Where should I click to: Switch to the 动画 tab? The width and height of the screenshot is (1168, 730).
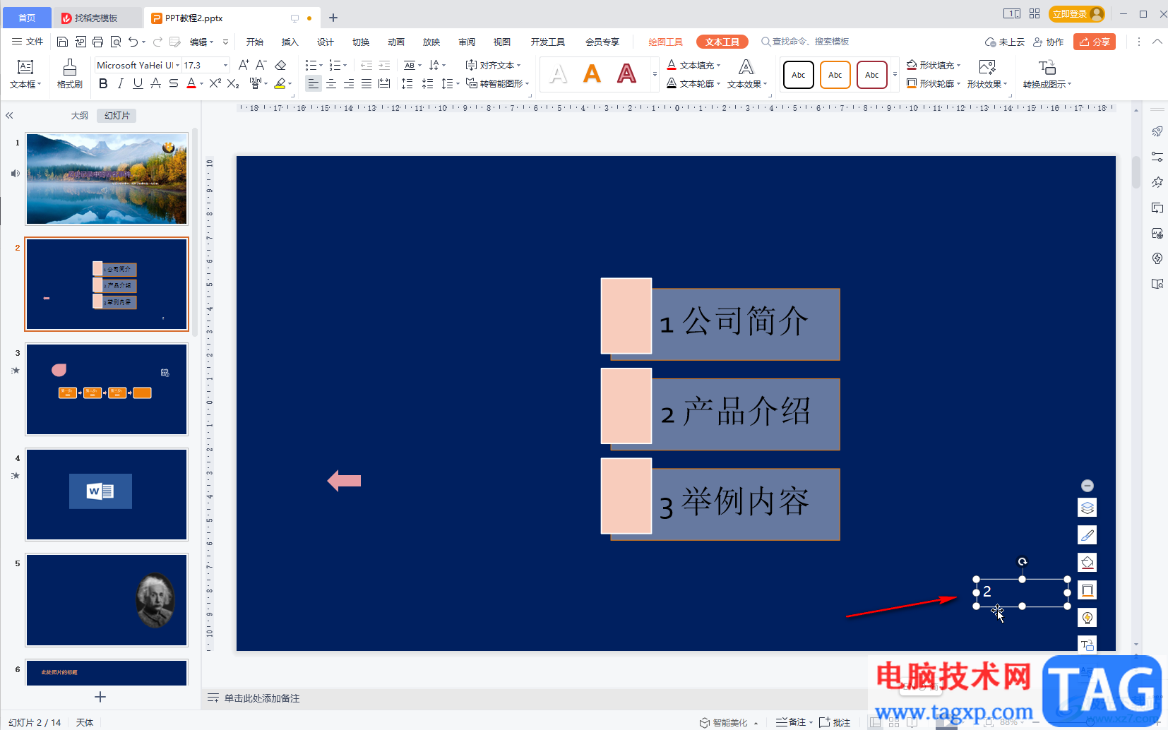click(395, 42)
